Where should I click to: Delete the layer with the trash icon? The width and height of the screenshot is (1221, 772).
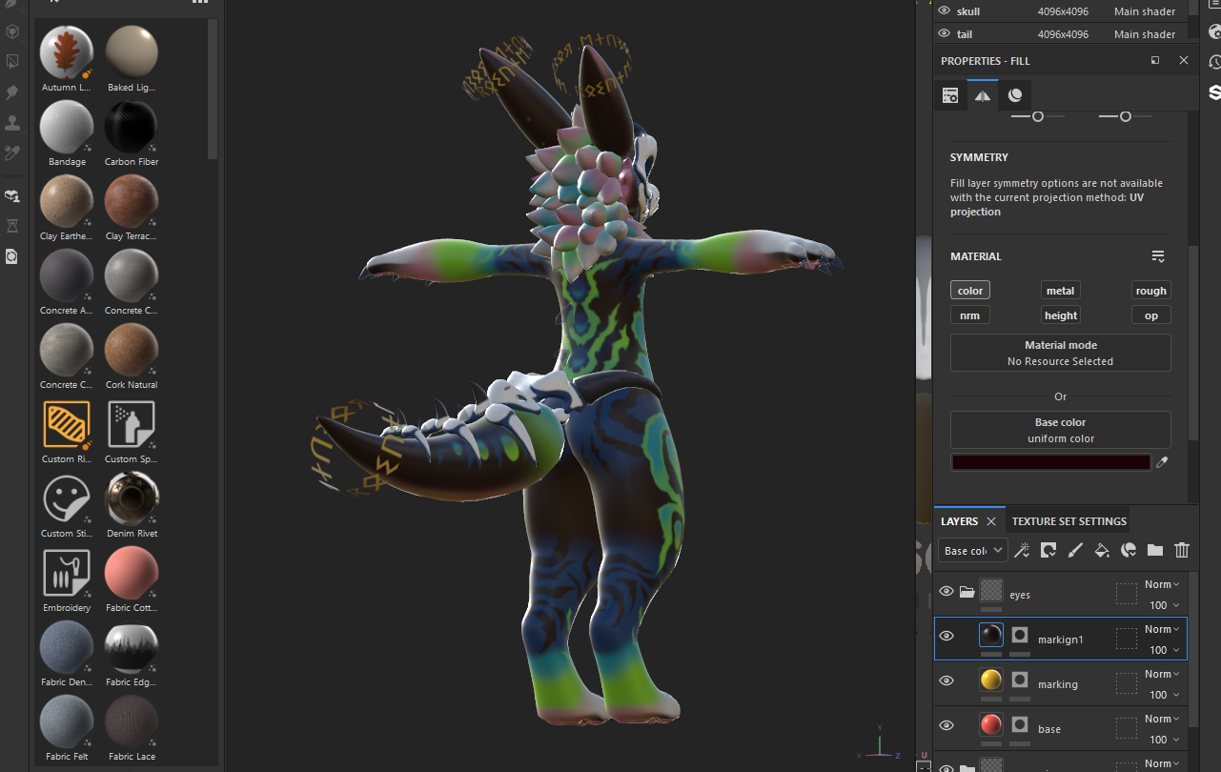click(x=1182, y=550)
